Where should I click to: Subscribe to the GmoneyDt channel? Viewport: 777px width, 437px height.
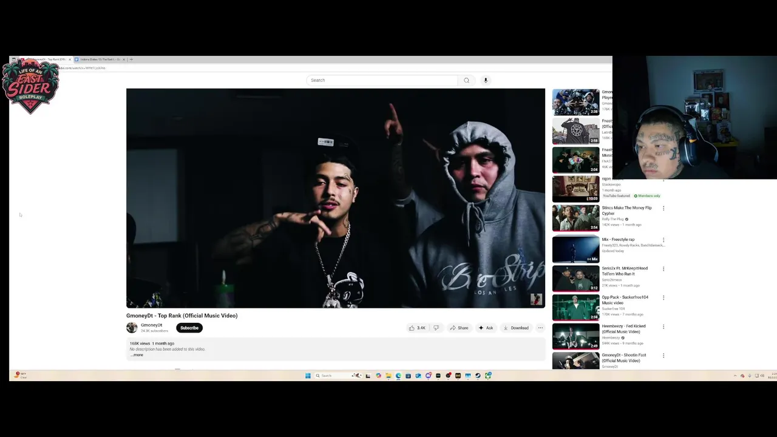coord(189,328)
